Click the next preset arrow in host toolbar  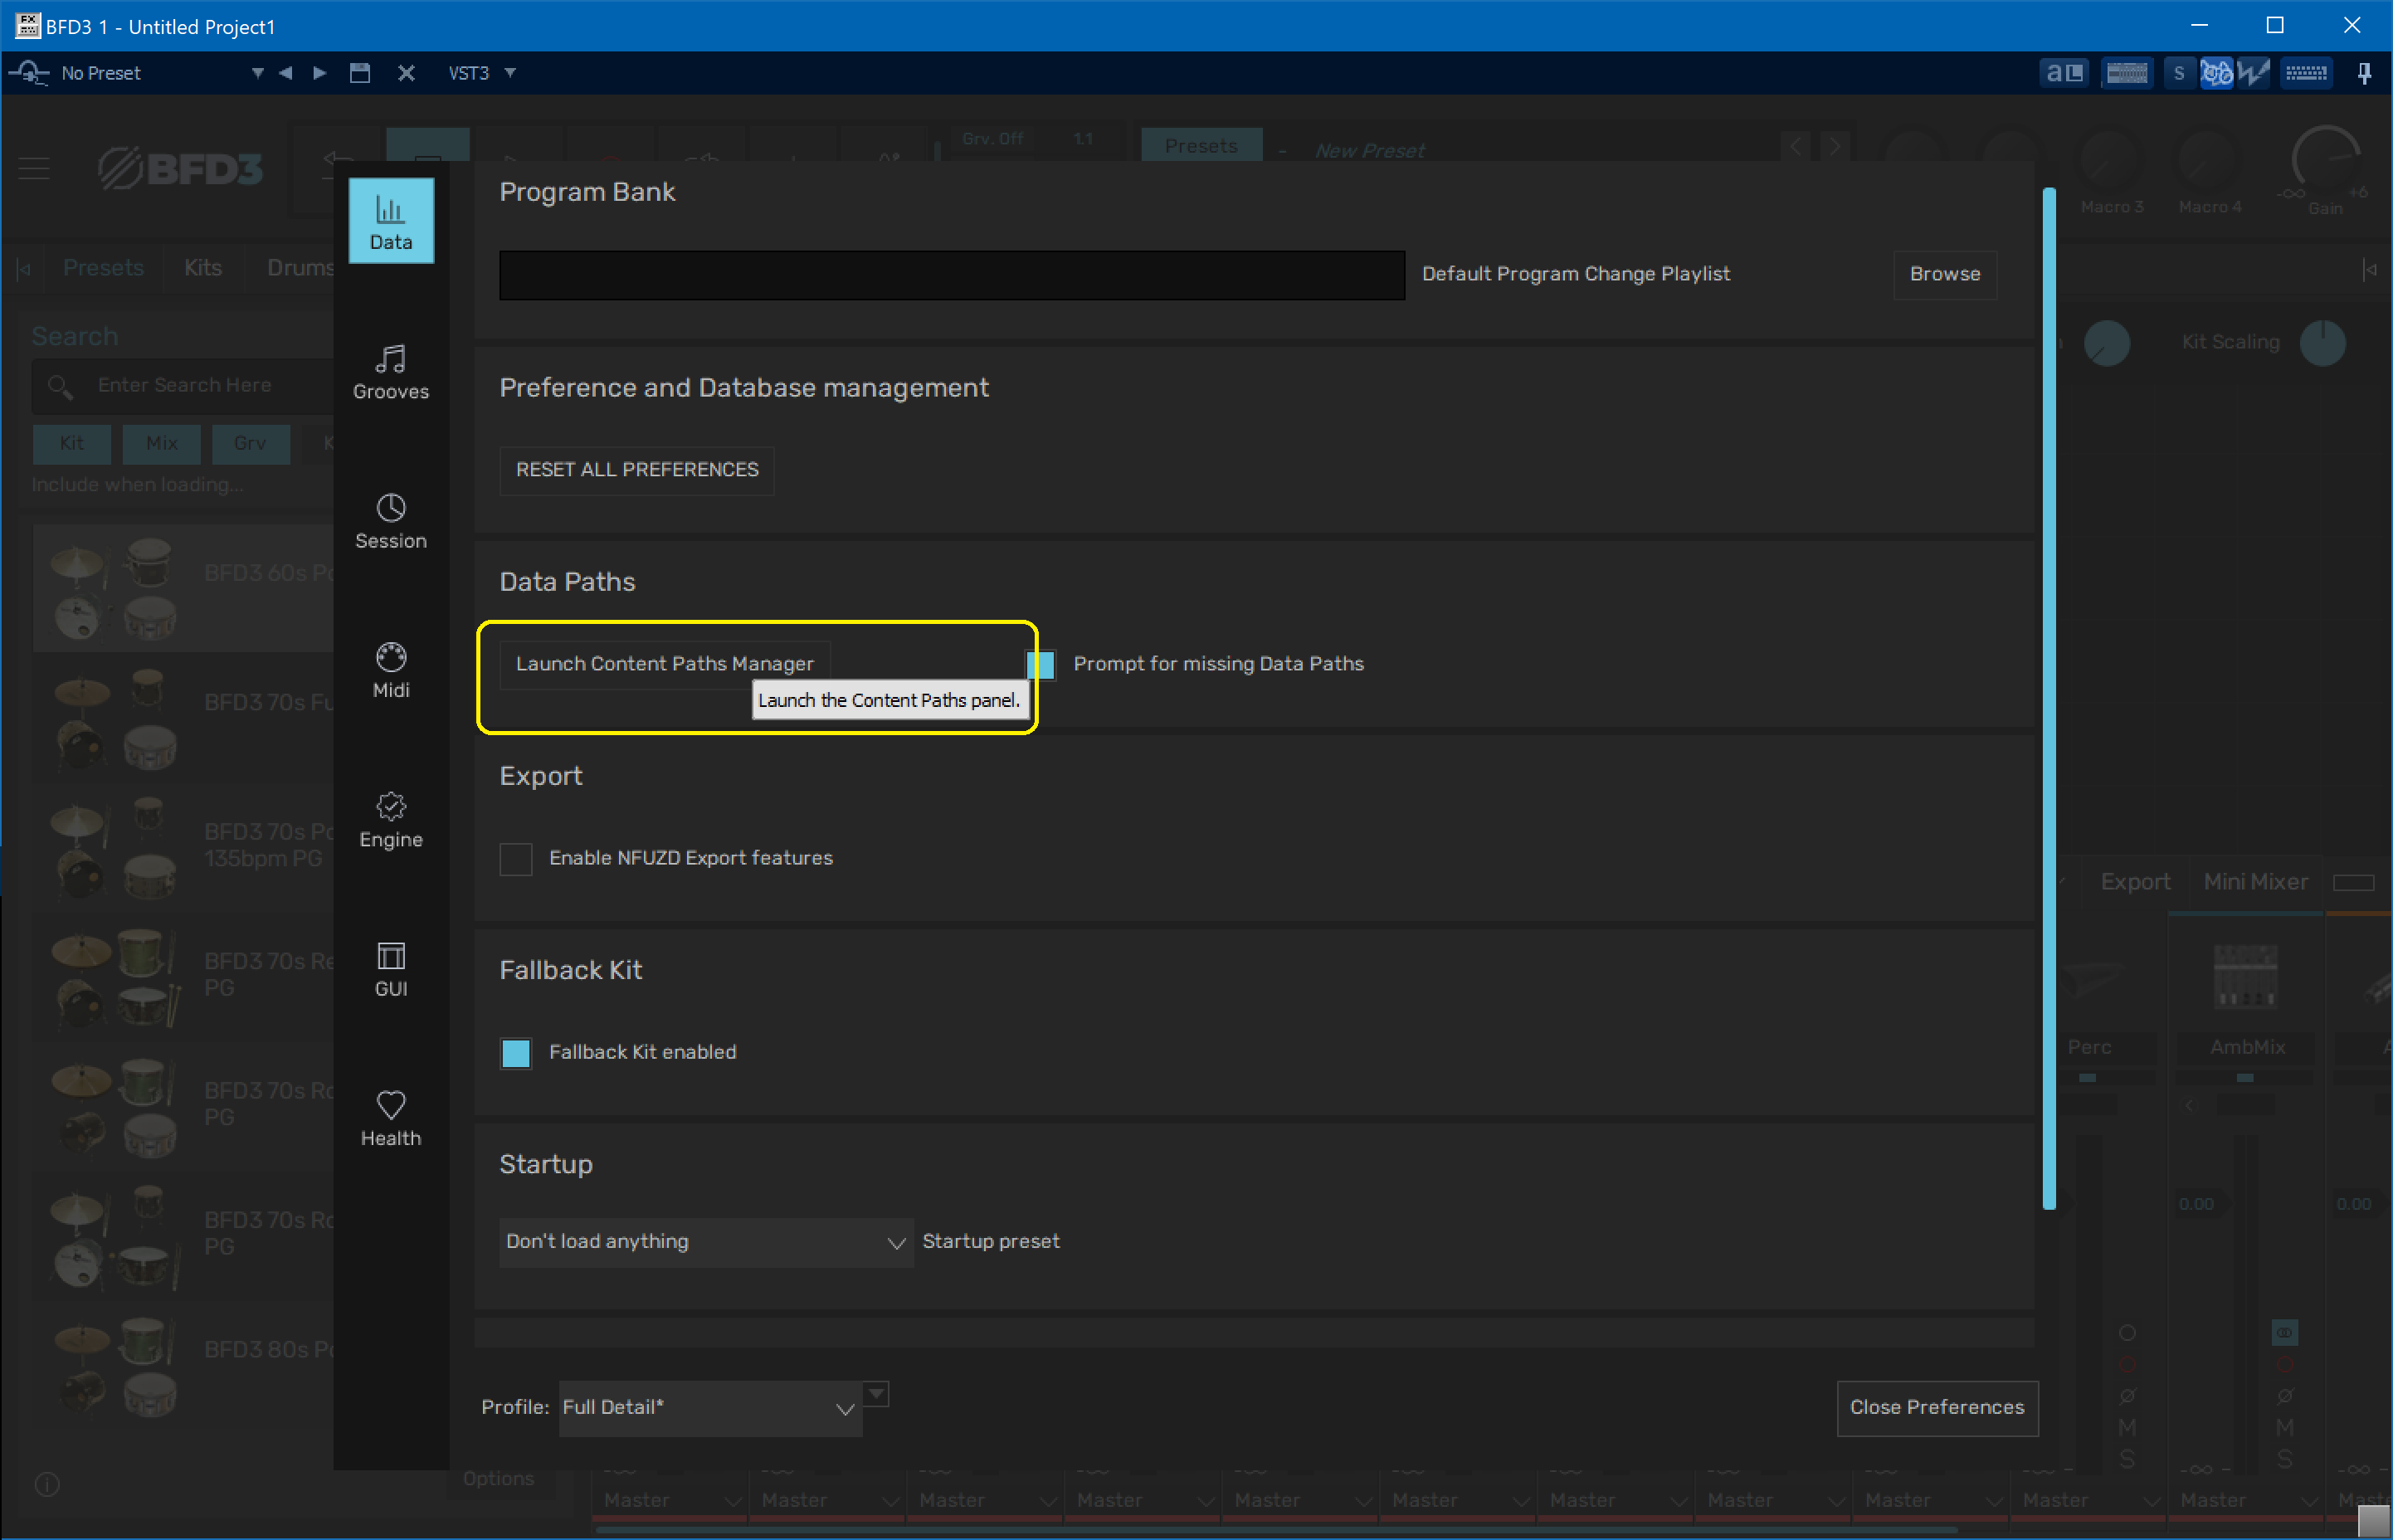click(319, 73)
